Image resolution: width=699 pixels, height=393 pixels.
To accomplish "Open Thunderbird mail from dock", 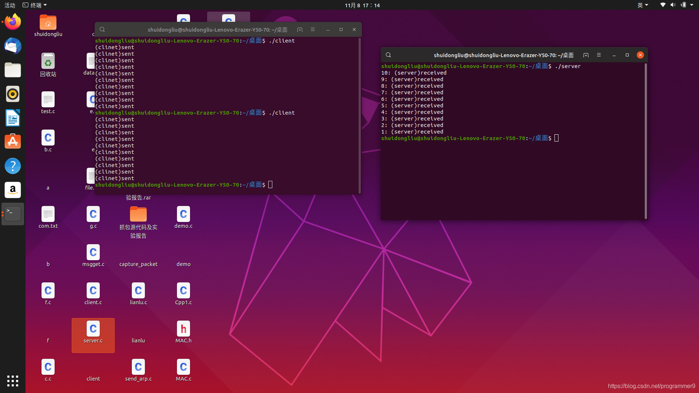I will click(13, 46).
